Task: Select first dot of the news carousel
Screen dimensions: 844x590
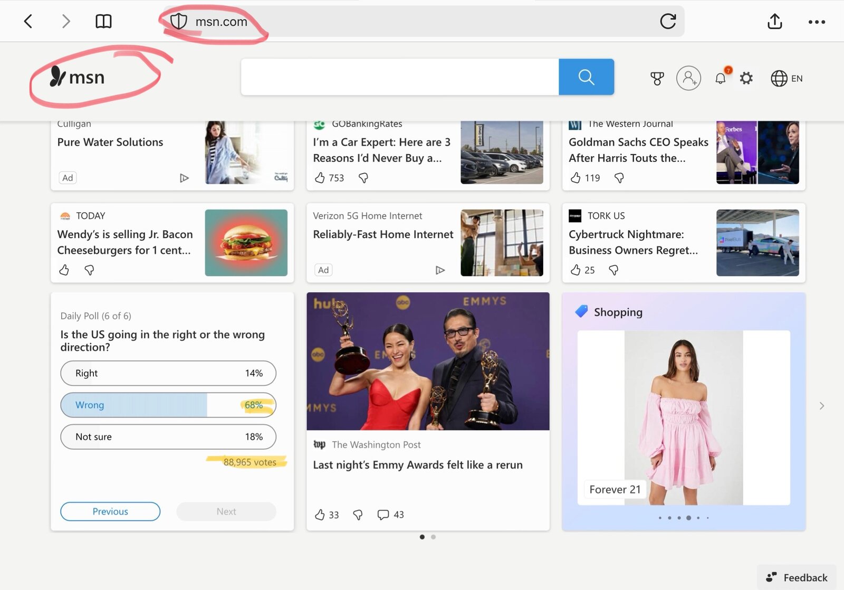Action: 422,537
